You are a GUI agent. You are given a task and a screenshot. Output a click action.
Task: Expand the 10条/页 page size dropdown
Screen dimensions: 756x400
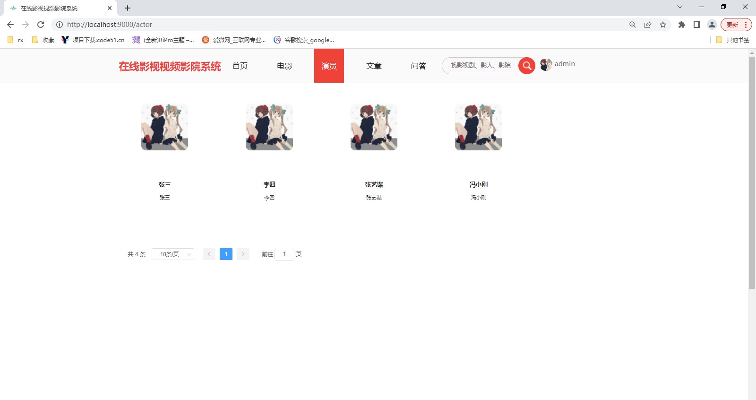pyautogui.click(x=173, y=254)
